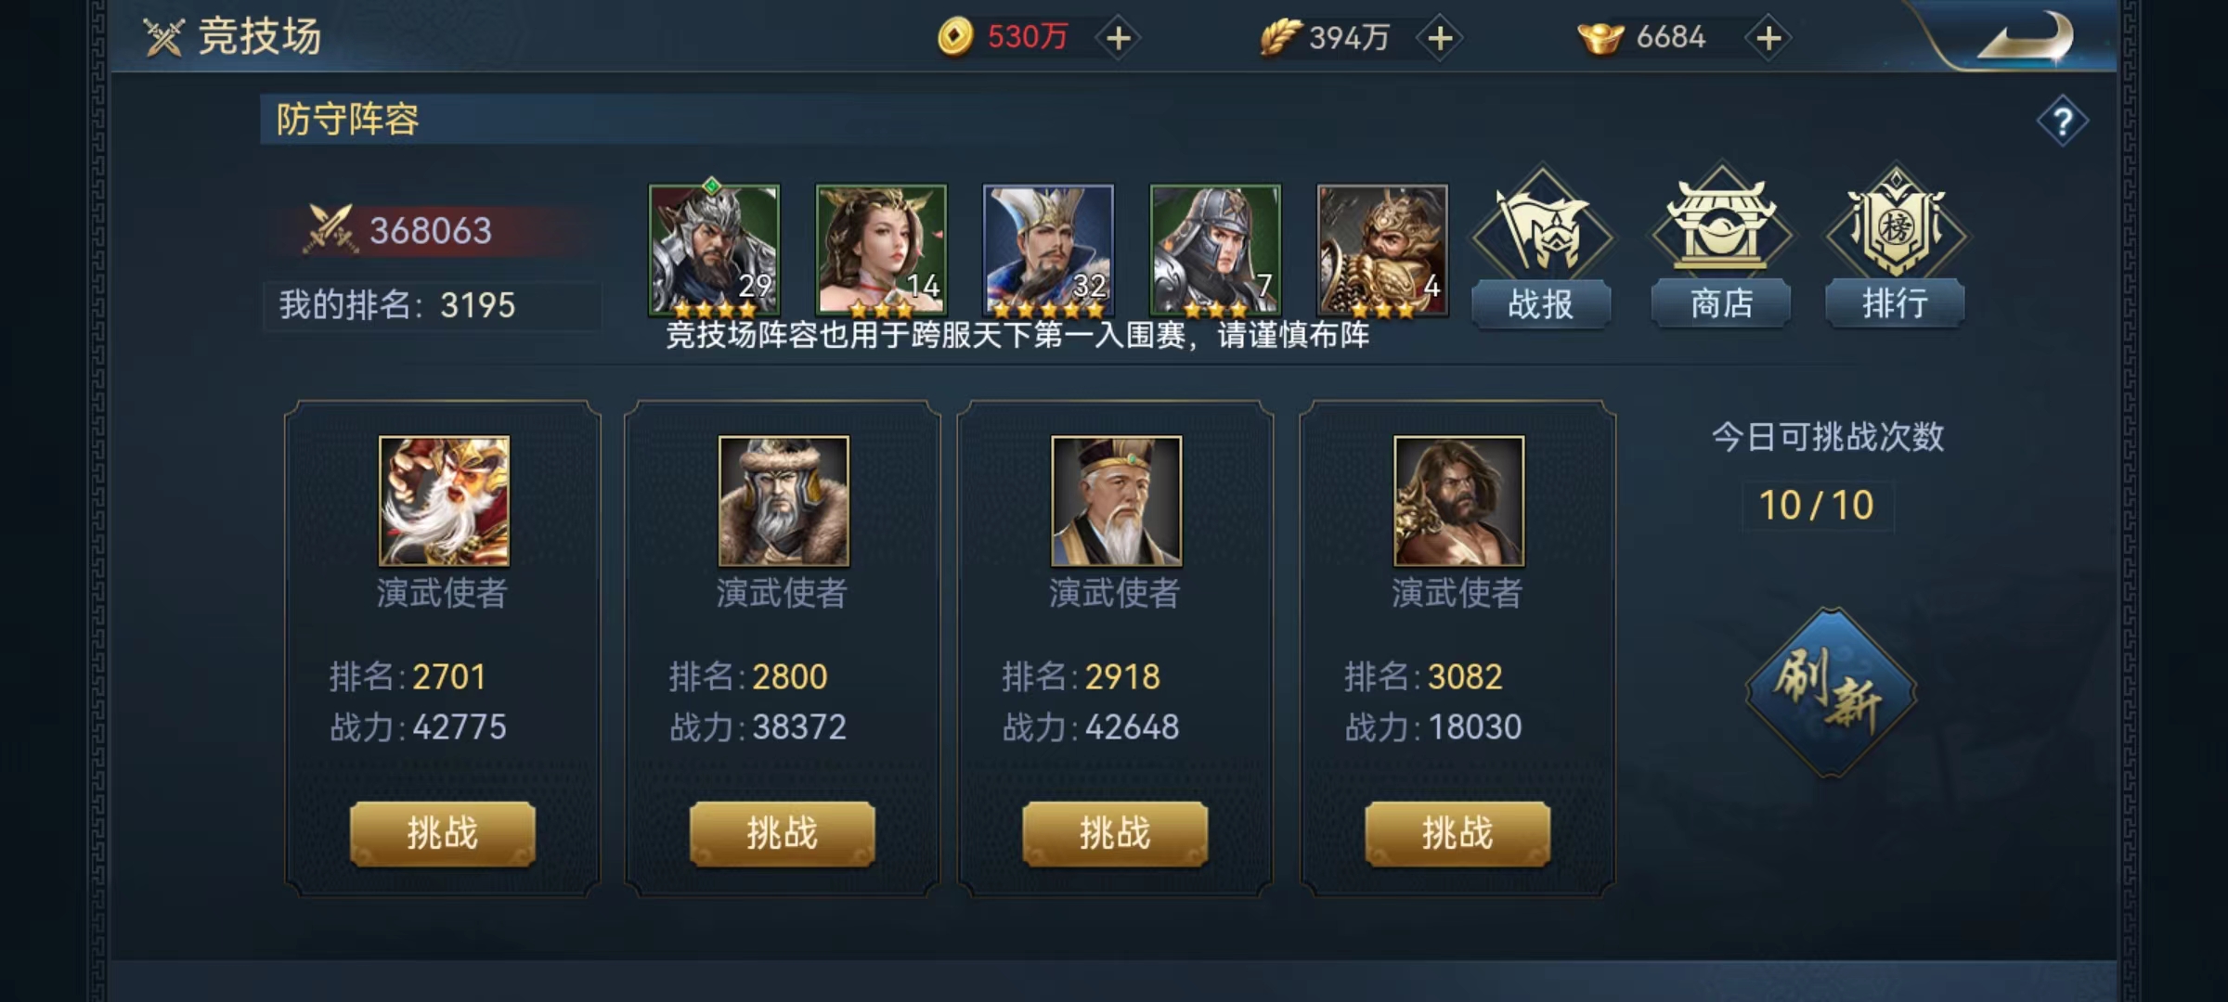Tap the 刷新 refresh diamond button
Screen dimensions: 2228x1002
pyautogui.click(x=1831, y=692)
